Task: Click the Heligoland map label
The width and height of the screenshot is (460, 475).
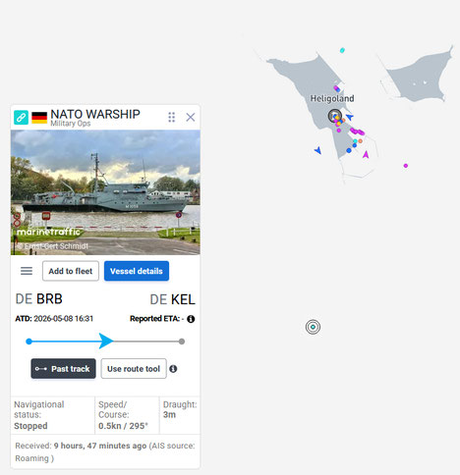Action: pyautogui.click(x=332, y=98)
